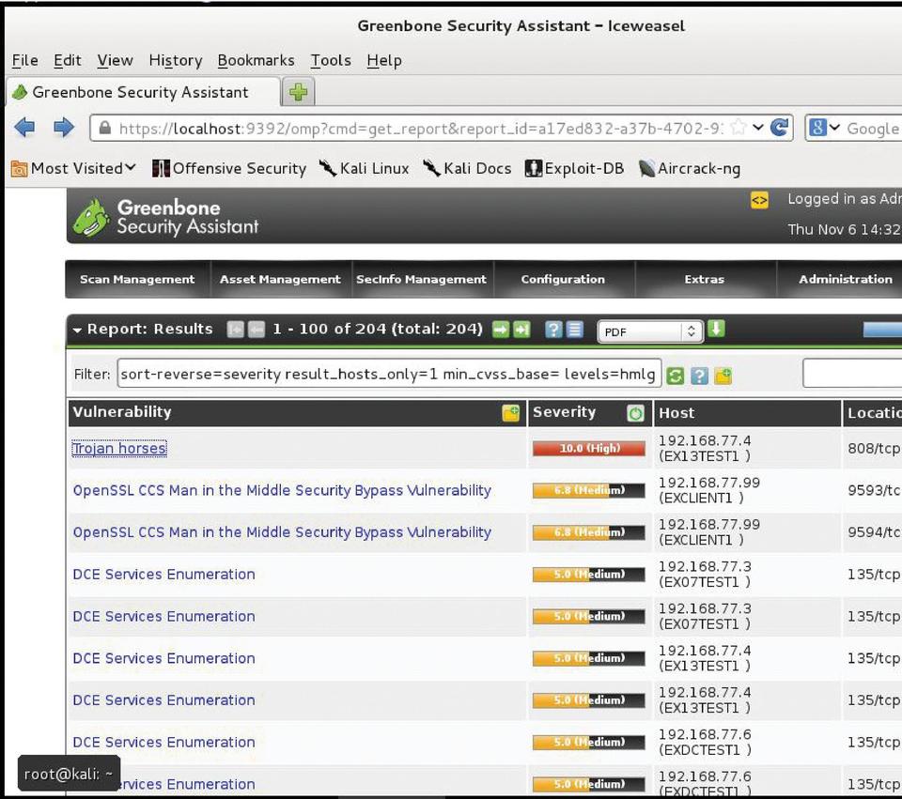Screen dimensions: 902x799
Task: Open the Scan Management menu
Action: 137,279
